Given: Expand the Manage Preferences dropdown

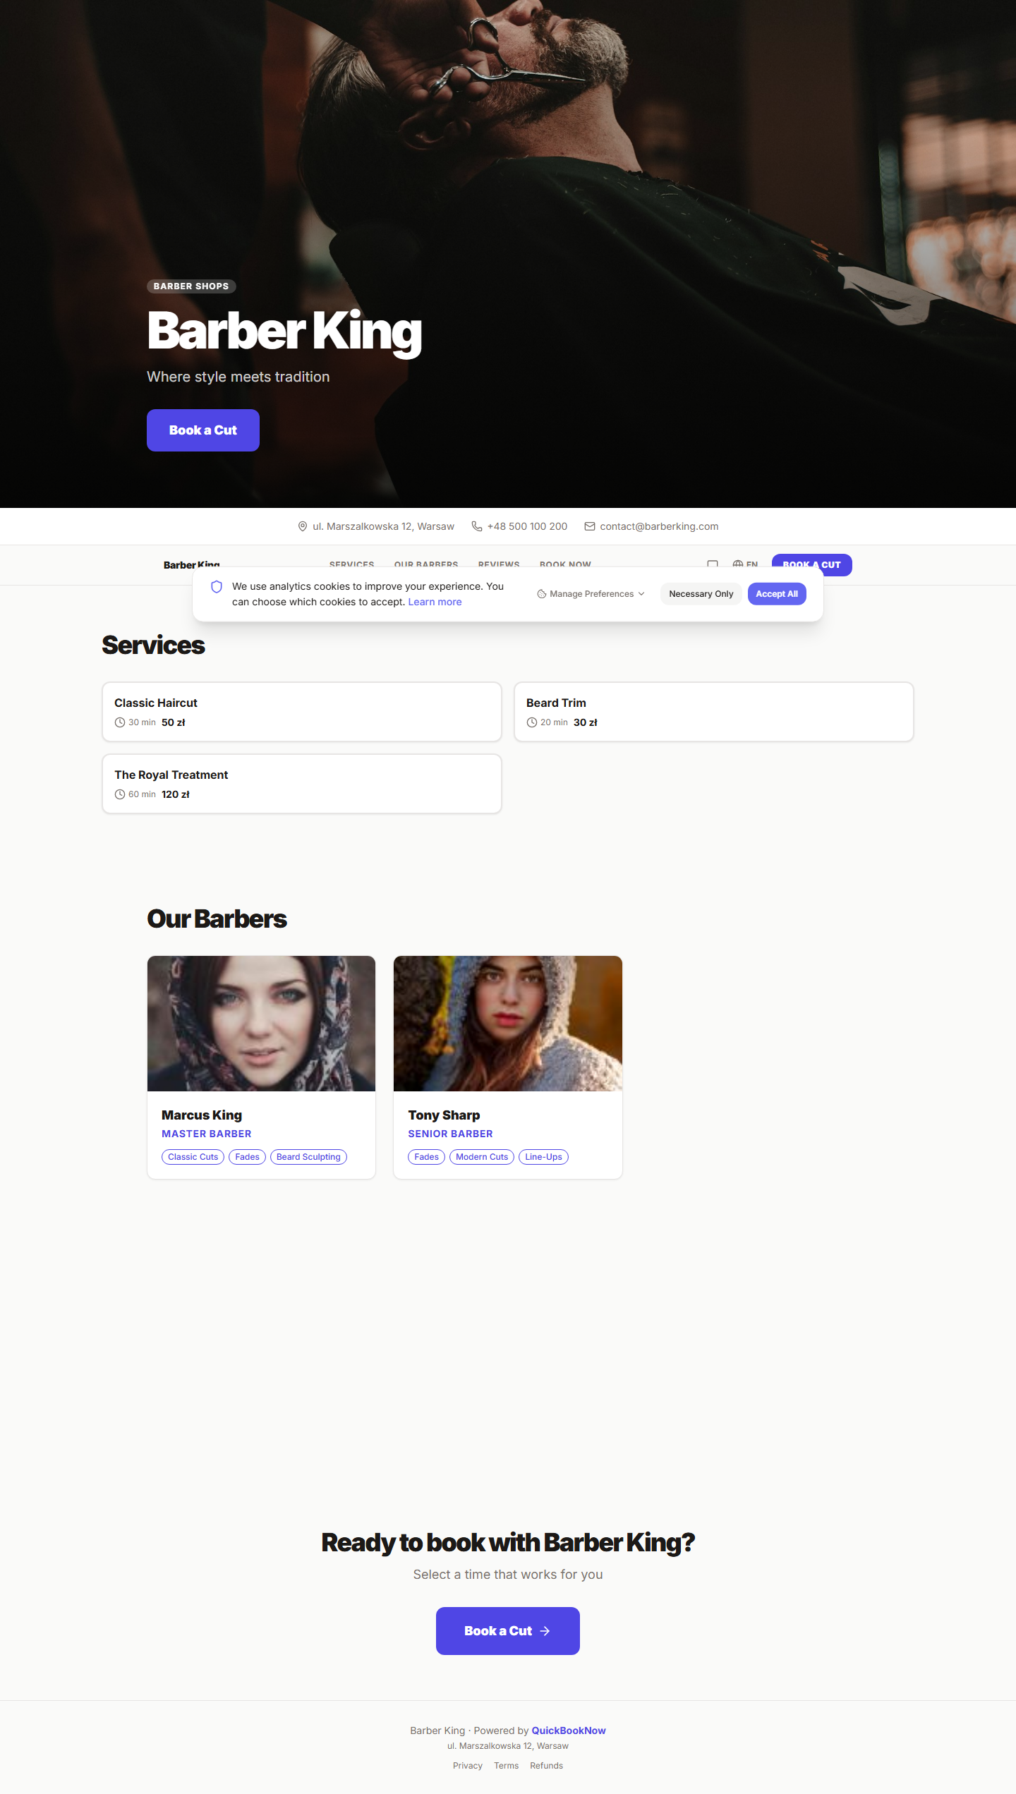Looking at the screenshot, I should [x=591, y=594].
